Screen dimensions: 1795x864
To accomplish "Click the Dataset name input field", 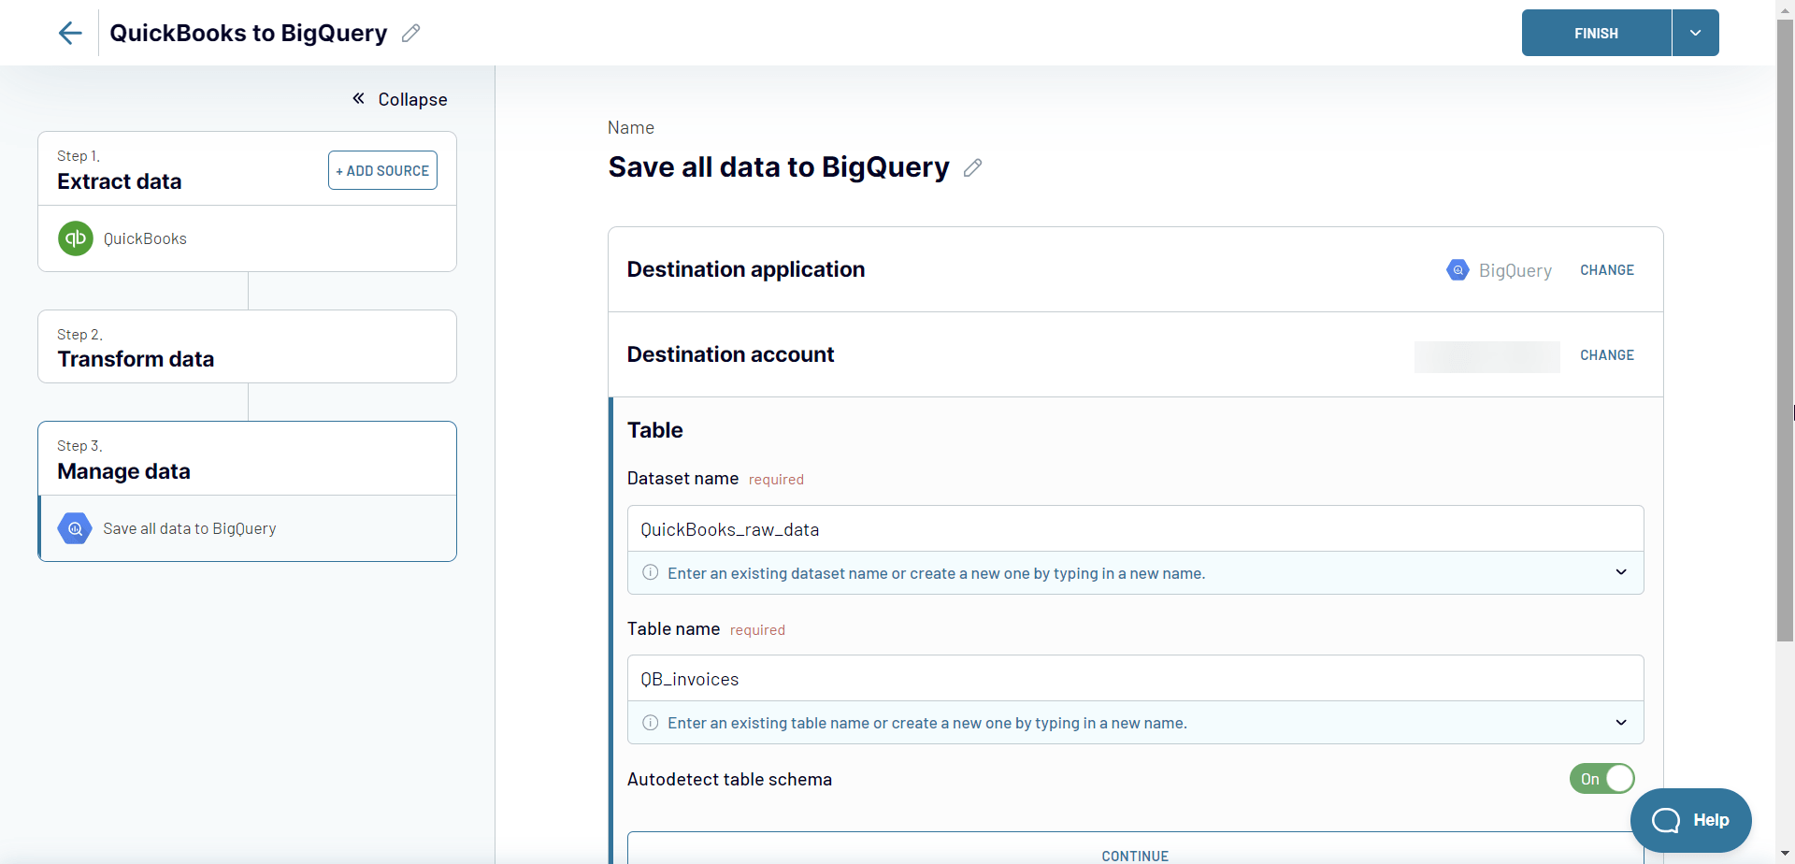I will [x=1135, y=529].
